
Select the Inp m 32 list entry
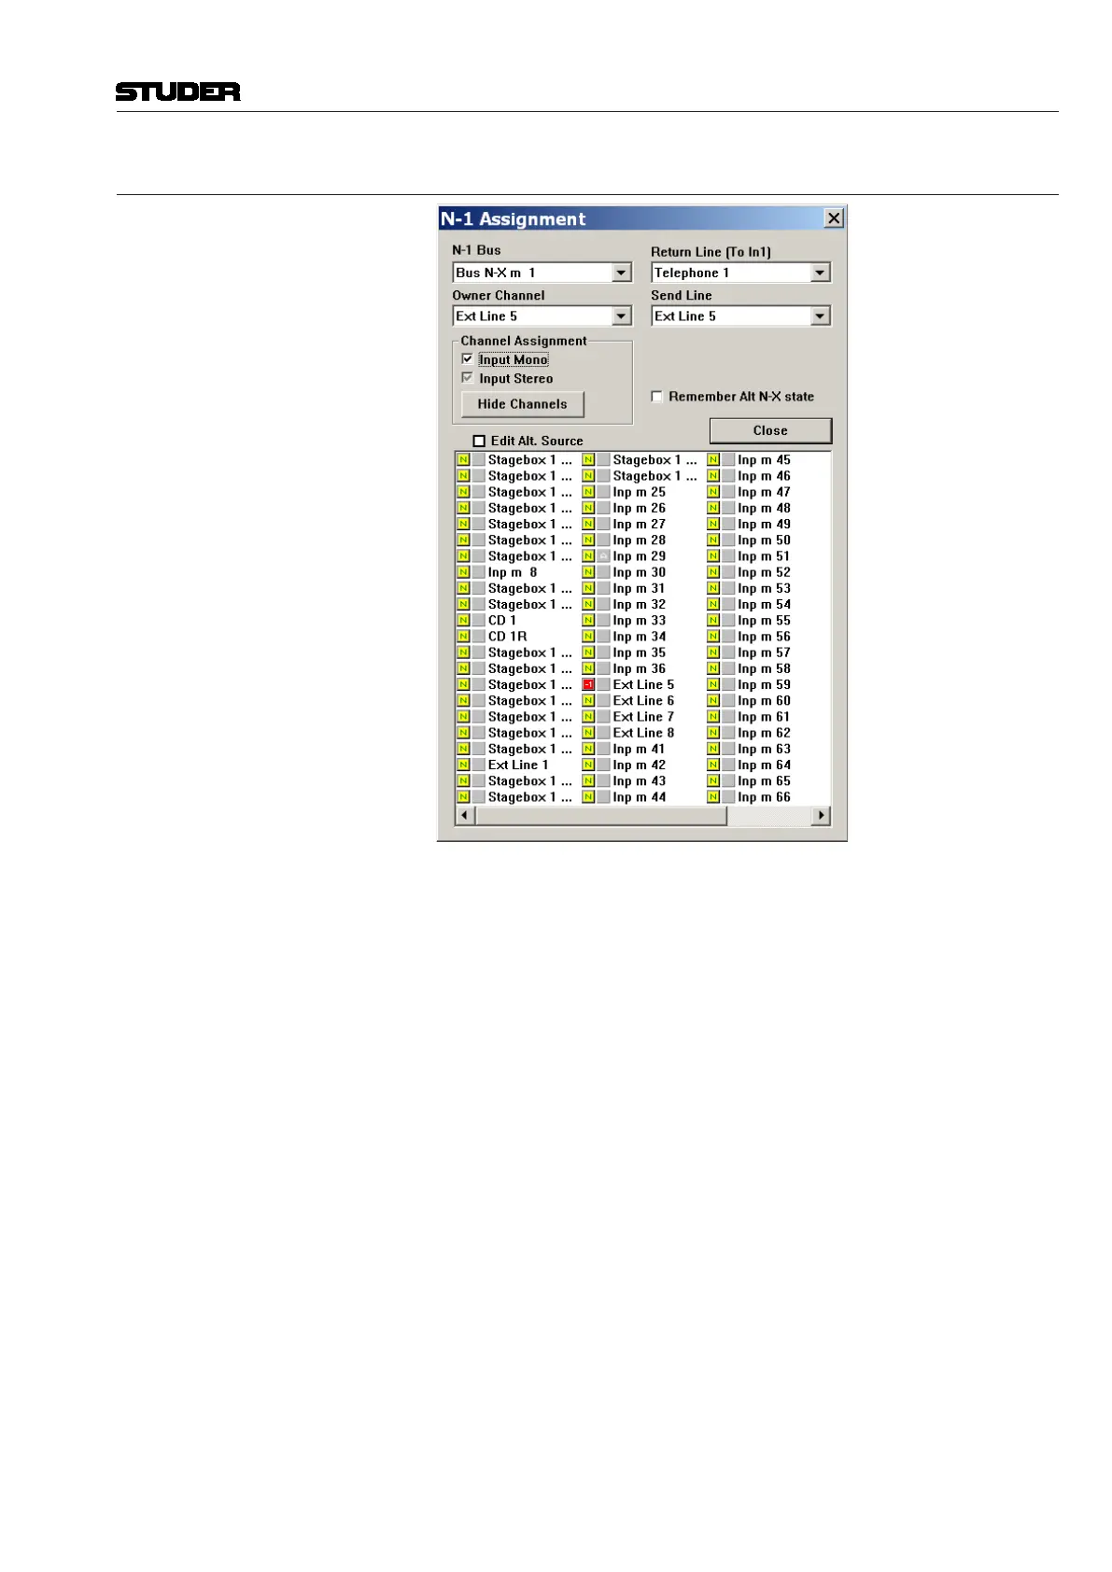pos(640,605)
